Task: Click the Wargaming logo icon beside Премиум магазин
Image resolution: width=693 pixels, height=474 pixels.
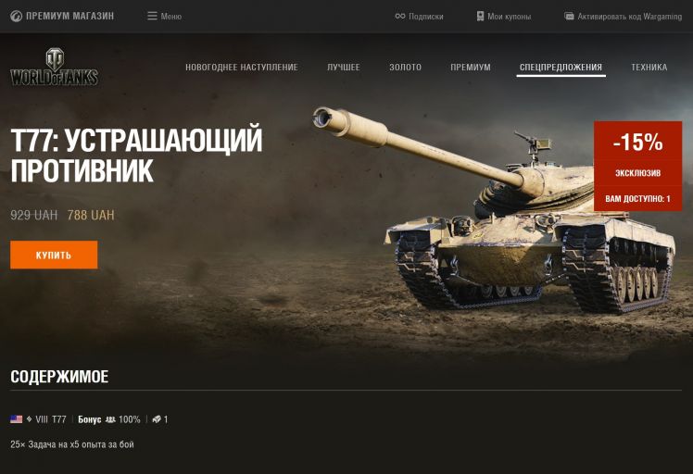Action: click(x=16, y=17)
